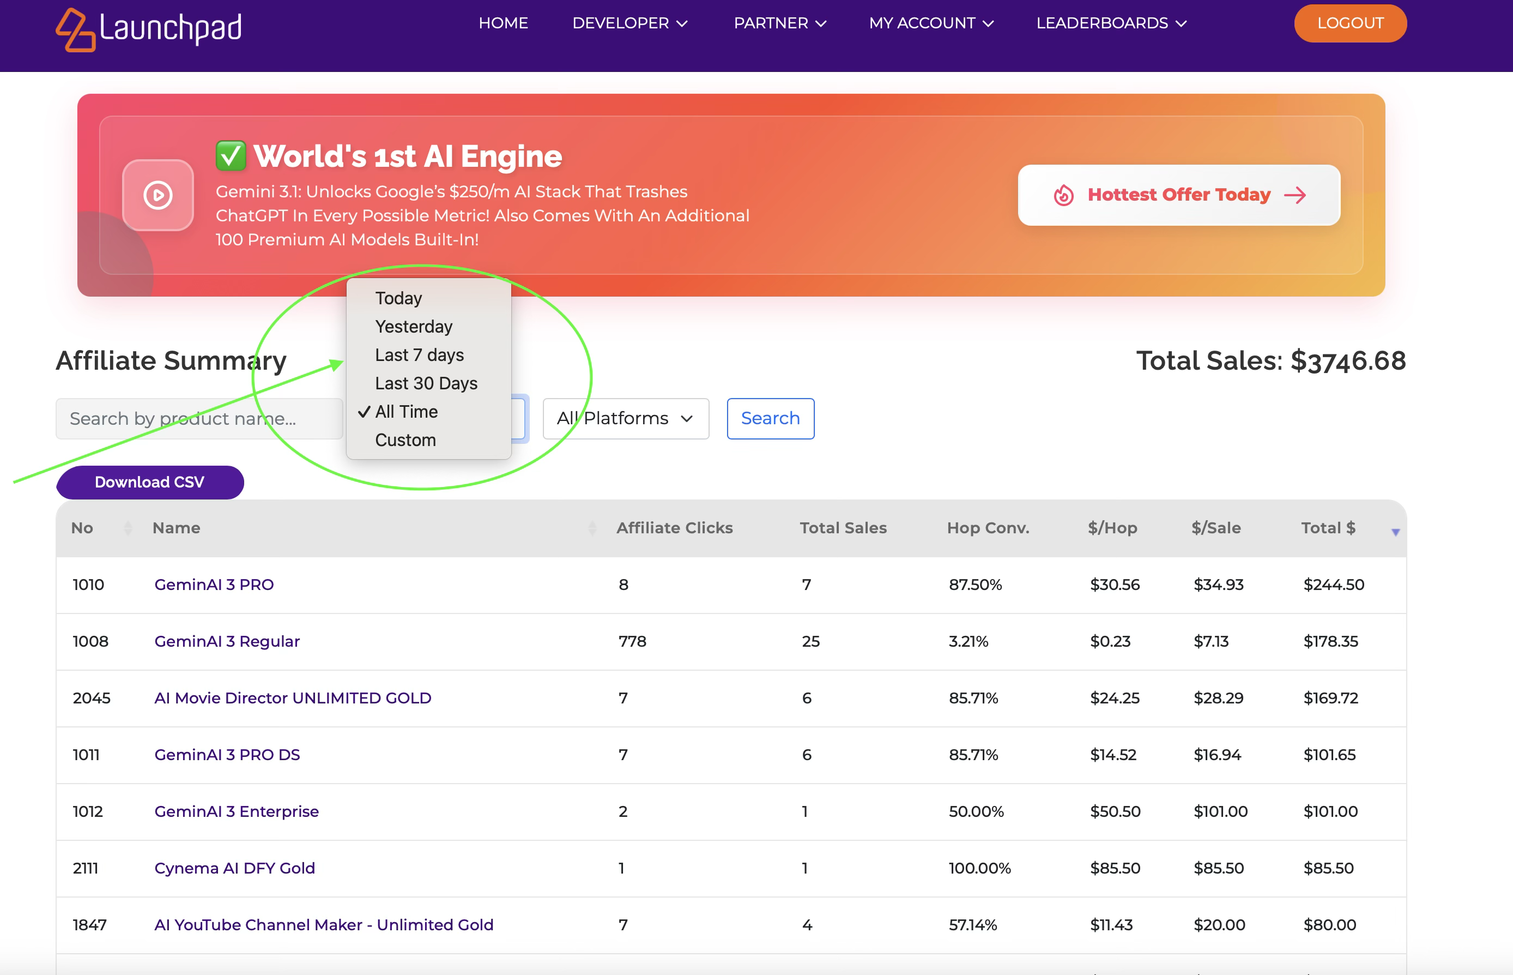
Task: Open the GeminAI 3 Regular product link
Action: click(227, 641)
